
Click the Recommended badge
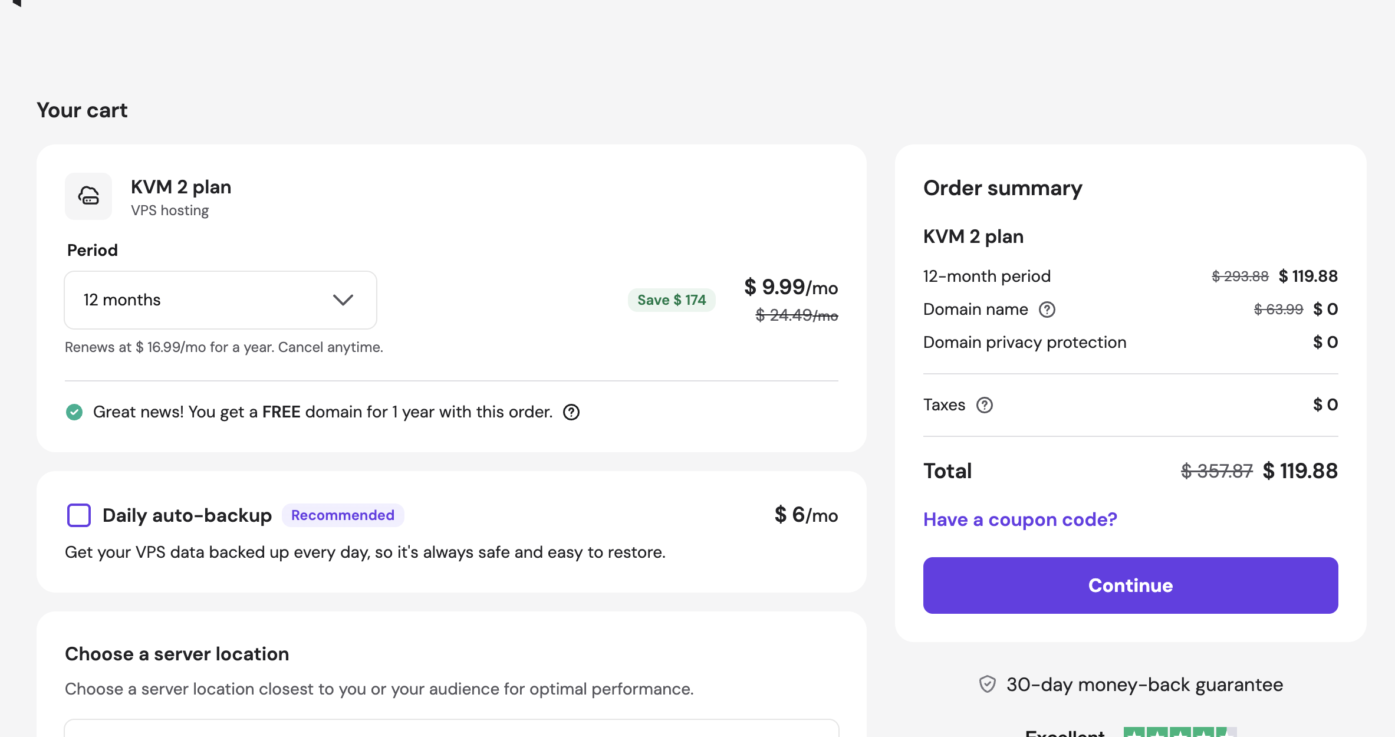[x=343, y=515]
